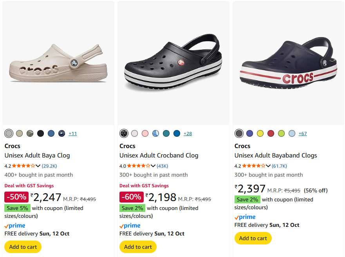The height and width of the screenshot is (257, 345).
Task: Open the Unisex Adult Baya Clog title link
Action: coord(37,156)
